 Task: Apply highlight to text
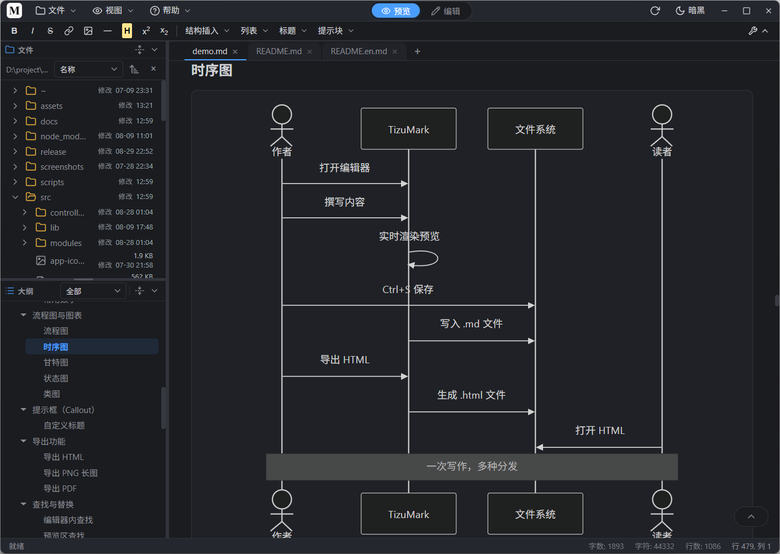127,31
